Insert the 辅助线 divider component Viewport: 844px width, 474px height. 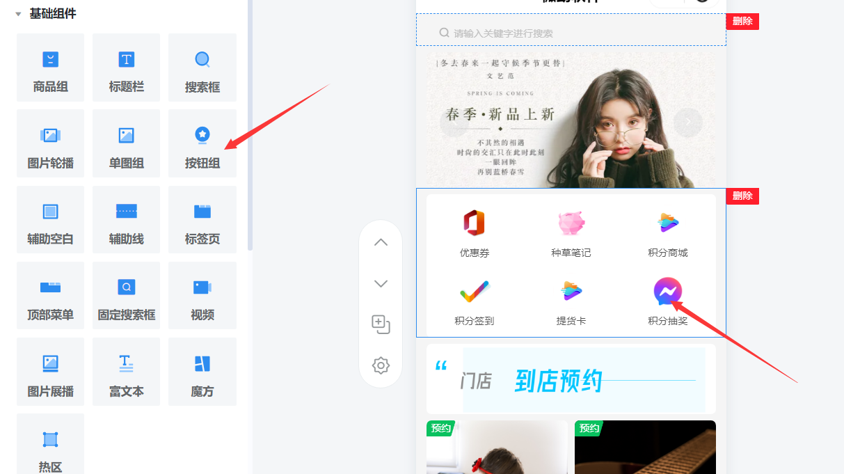[x=126, y=220]
